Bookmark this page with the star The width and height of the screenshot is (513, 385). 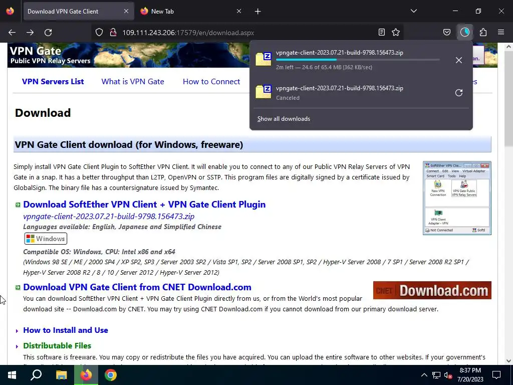(396, 32)
